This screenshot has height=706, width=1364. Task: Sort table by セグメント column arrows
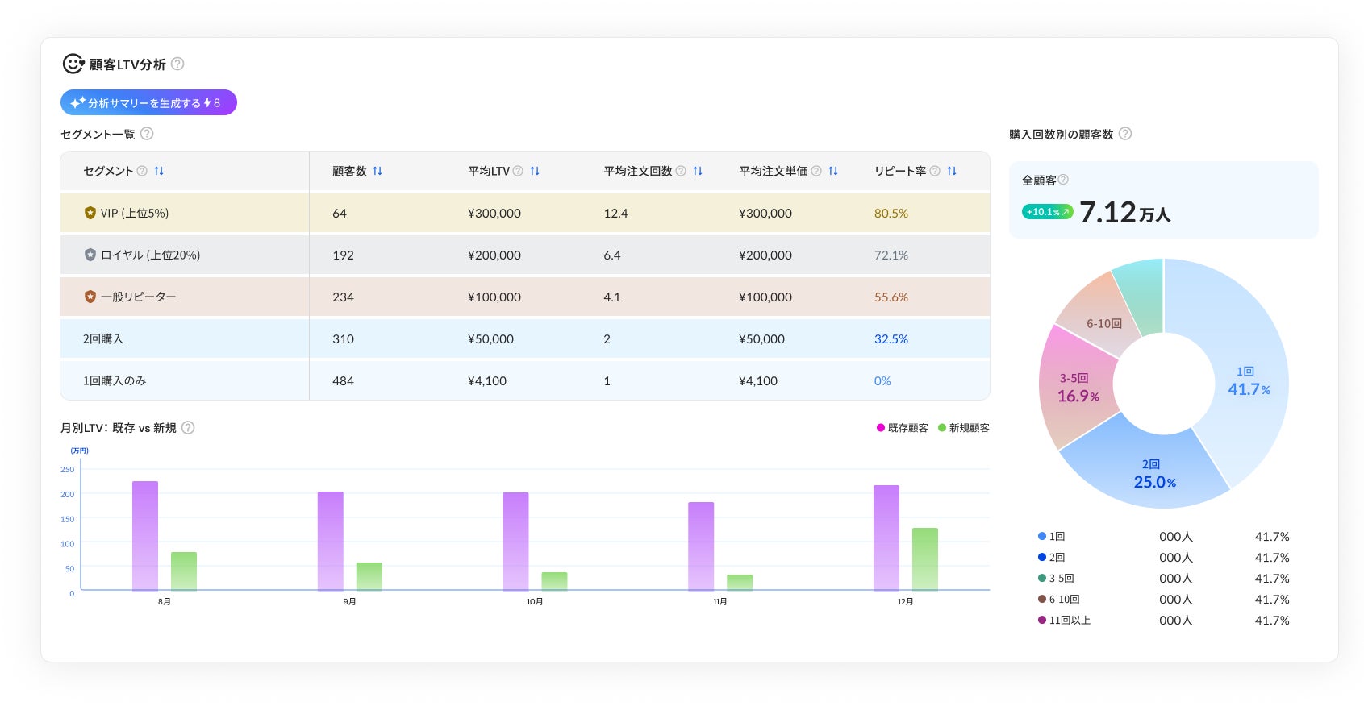[159, 171]
